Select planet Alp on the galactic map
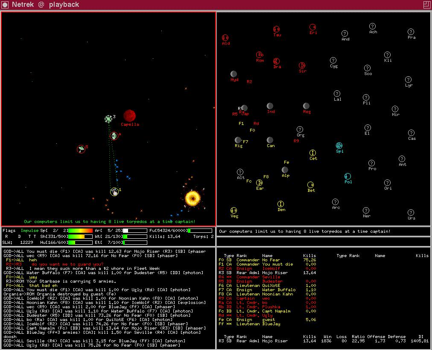This screenshot has width=432, height=350. [285, 170]
